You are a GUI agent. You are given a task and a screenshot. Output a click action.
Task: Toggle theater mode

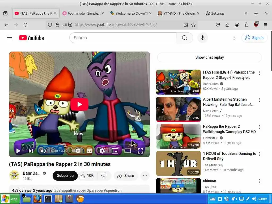point(128,151)
